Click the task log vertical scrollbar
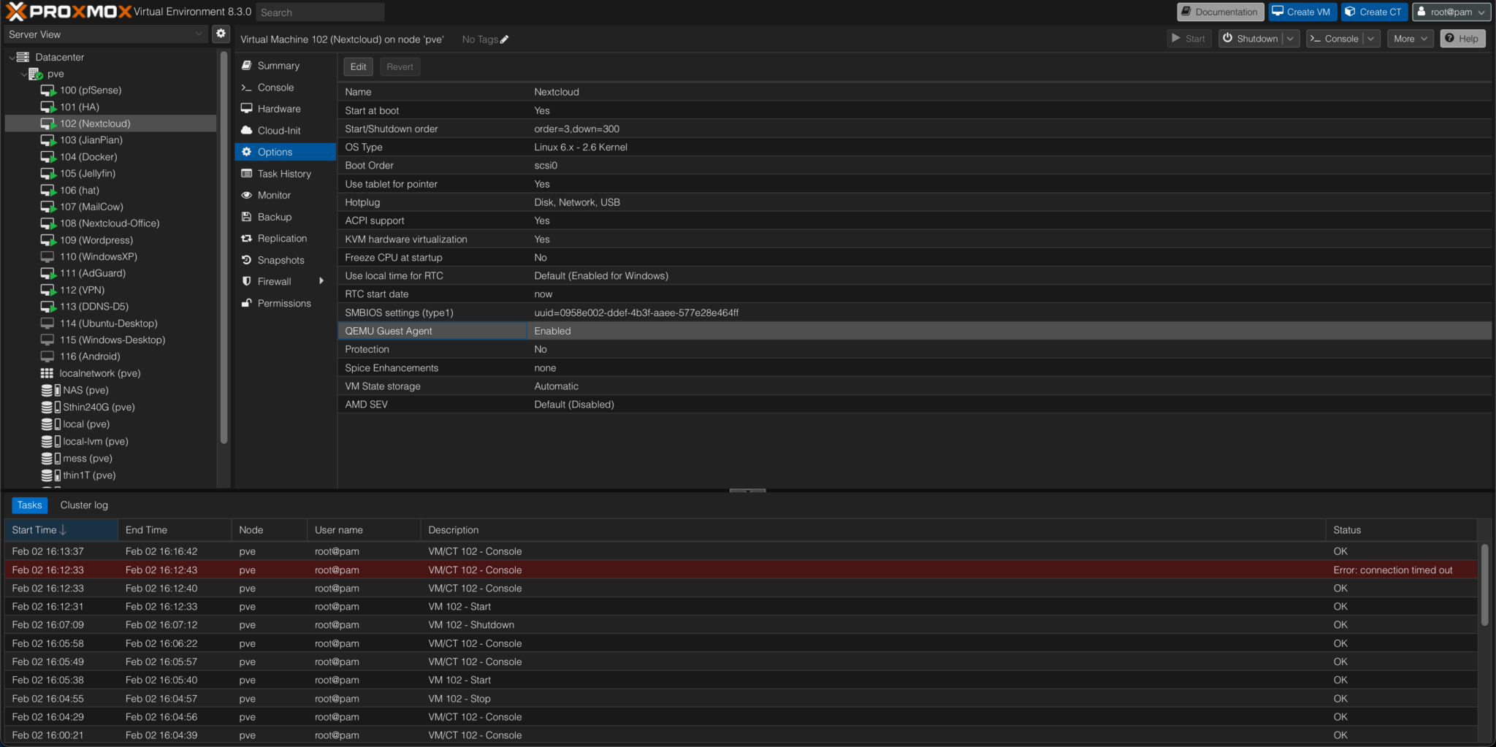Screen dimensions: 1496x747 click(x=1485, y=584)
